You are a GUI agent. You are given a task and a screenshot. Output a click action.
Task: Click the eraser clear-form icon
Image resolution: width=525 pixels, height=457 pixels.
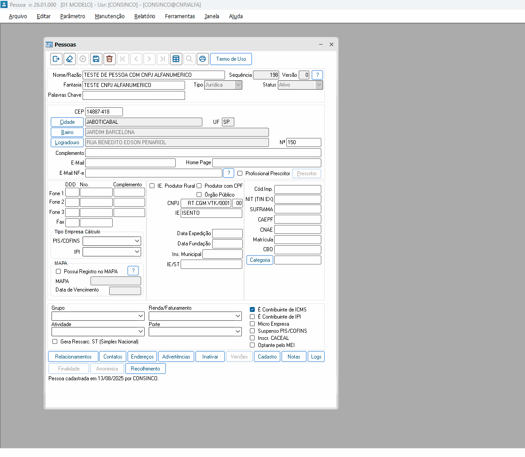click(69, 59)
